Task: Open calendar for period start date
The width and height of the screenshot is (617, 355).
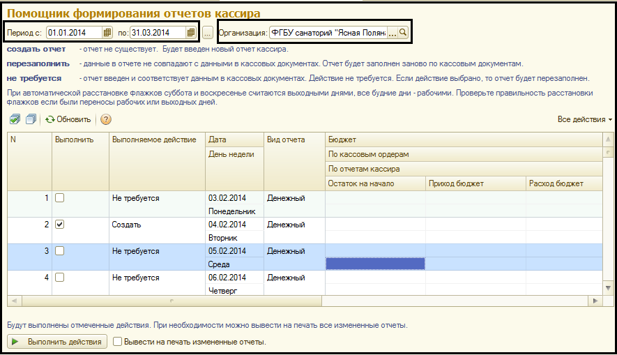Action: (x=107, y=33)
